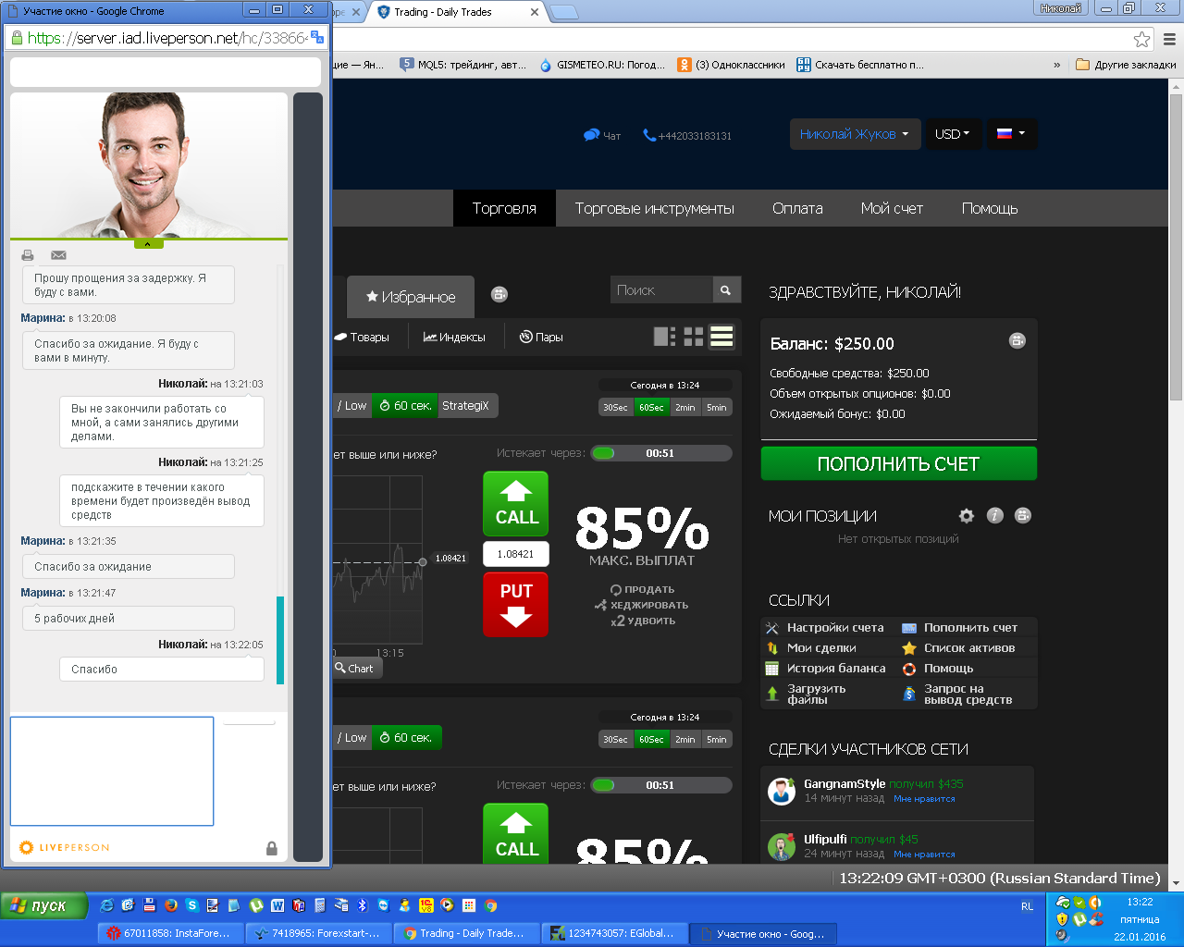This screenshot has height=947, width=1184.
Task: Click the My Positions info icon
Action: pos(994,516)
